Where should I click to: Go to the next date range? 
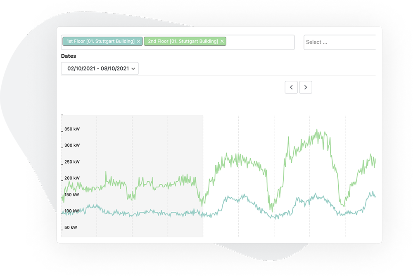[306, 87]
